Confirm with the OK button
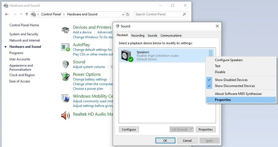This screenshot has width=278, height=147. [165, 141]
